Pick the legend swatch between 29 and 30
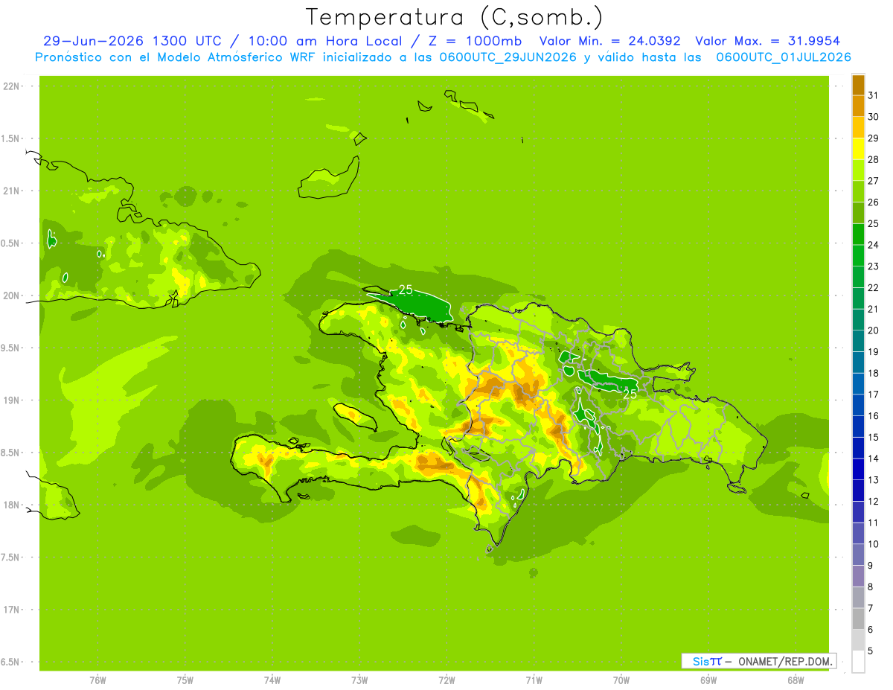The image size is (893, 690). 858,127
